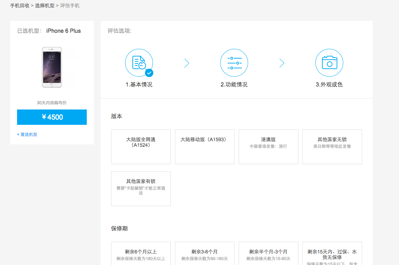Select 大陆移动版 (A1593) version option

(x=205, y=147)
